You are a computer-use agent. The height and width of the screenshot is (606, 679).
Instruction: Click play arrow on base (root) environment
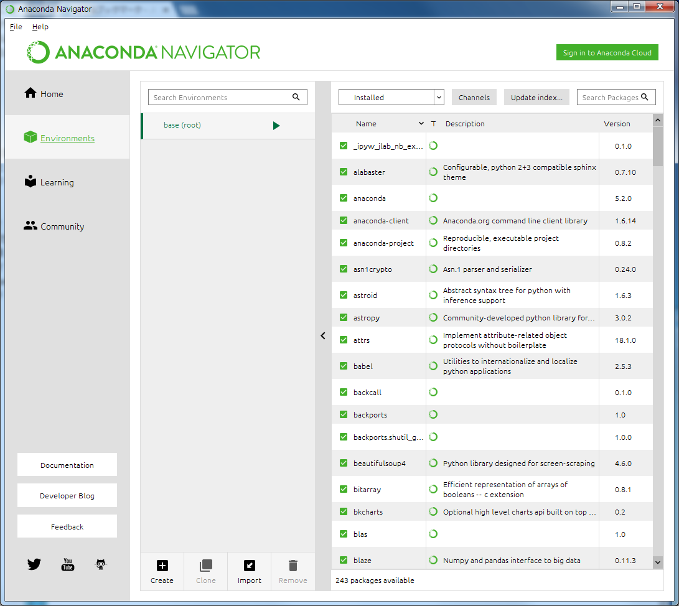276,126
